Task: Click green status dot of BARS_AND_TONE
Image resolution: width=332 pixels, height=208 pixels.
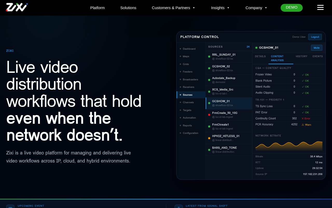Action: (209, 150)
